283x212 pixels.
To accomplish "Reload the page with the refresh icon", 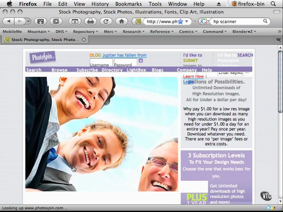I will pyautogui.click(x=106, y=21).
